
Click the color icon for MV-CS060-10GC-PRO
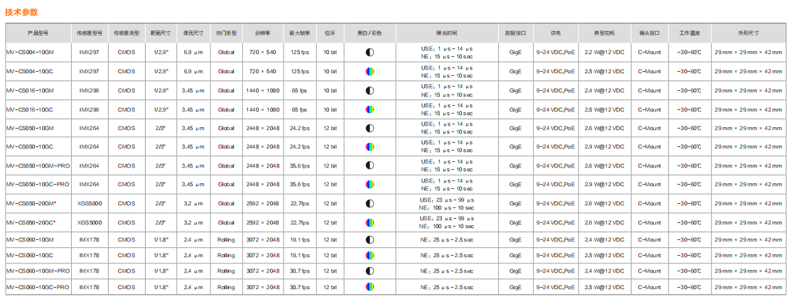pyautogui.click(x=369, y=287)
